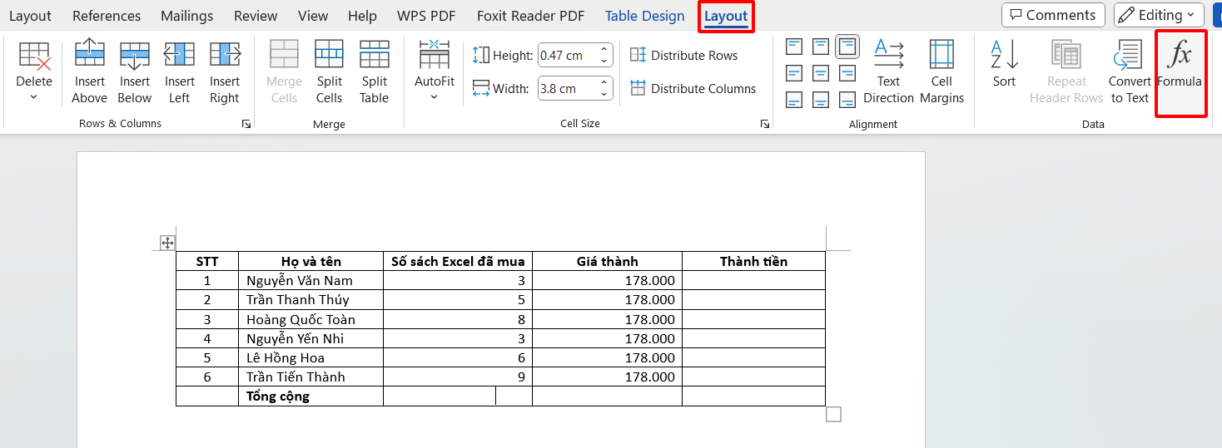1222x448 pixels.
Task: Open the Formula dialog
Action: [x=1180, y=72]
